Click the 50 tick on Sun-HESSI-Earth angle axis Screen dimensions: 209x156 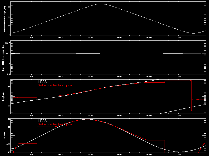point(9,26)
